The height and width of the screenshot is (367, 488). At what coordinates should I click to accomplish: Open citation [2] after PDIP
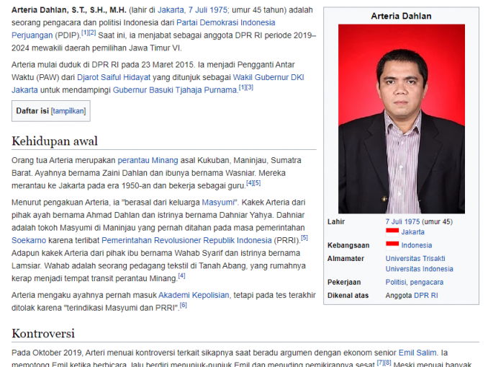pos(92,32)
